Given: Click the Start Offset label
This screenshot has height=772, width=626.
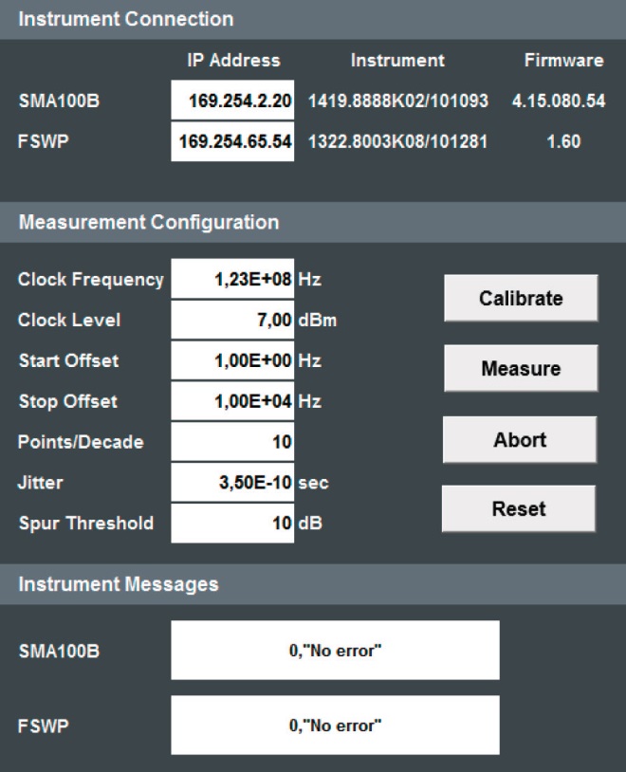Looking at the screenshot, I should tap(69, 361).
